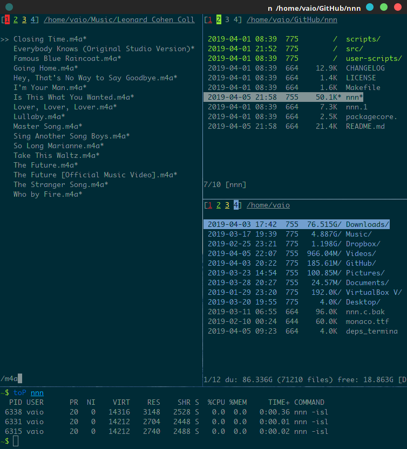The height and width of the screenshot is (449, 407).
Task: Switch to context 2 in the left pane
Action: (x=16, y=20)
